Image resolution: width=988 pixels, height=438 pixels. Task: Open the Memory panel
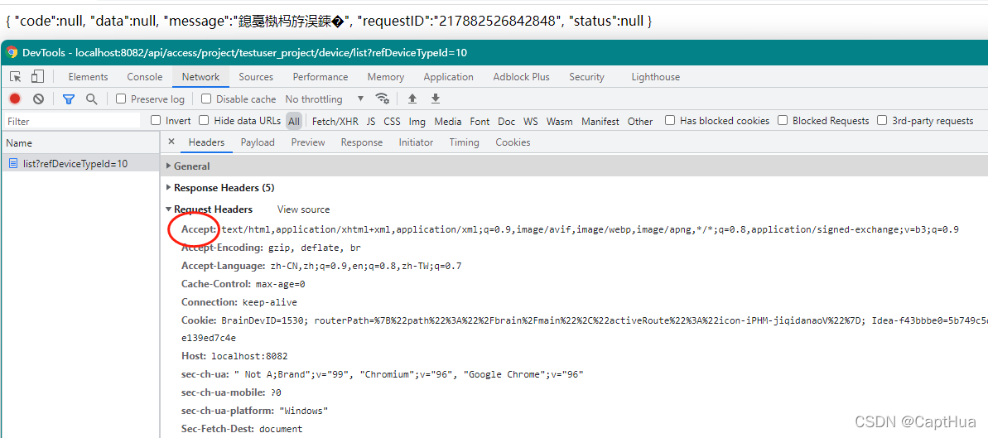point(386,77)
